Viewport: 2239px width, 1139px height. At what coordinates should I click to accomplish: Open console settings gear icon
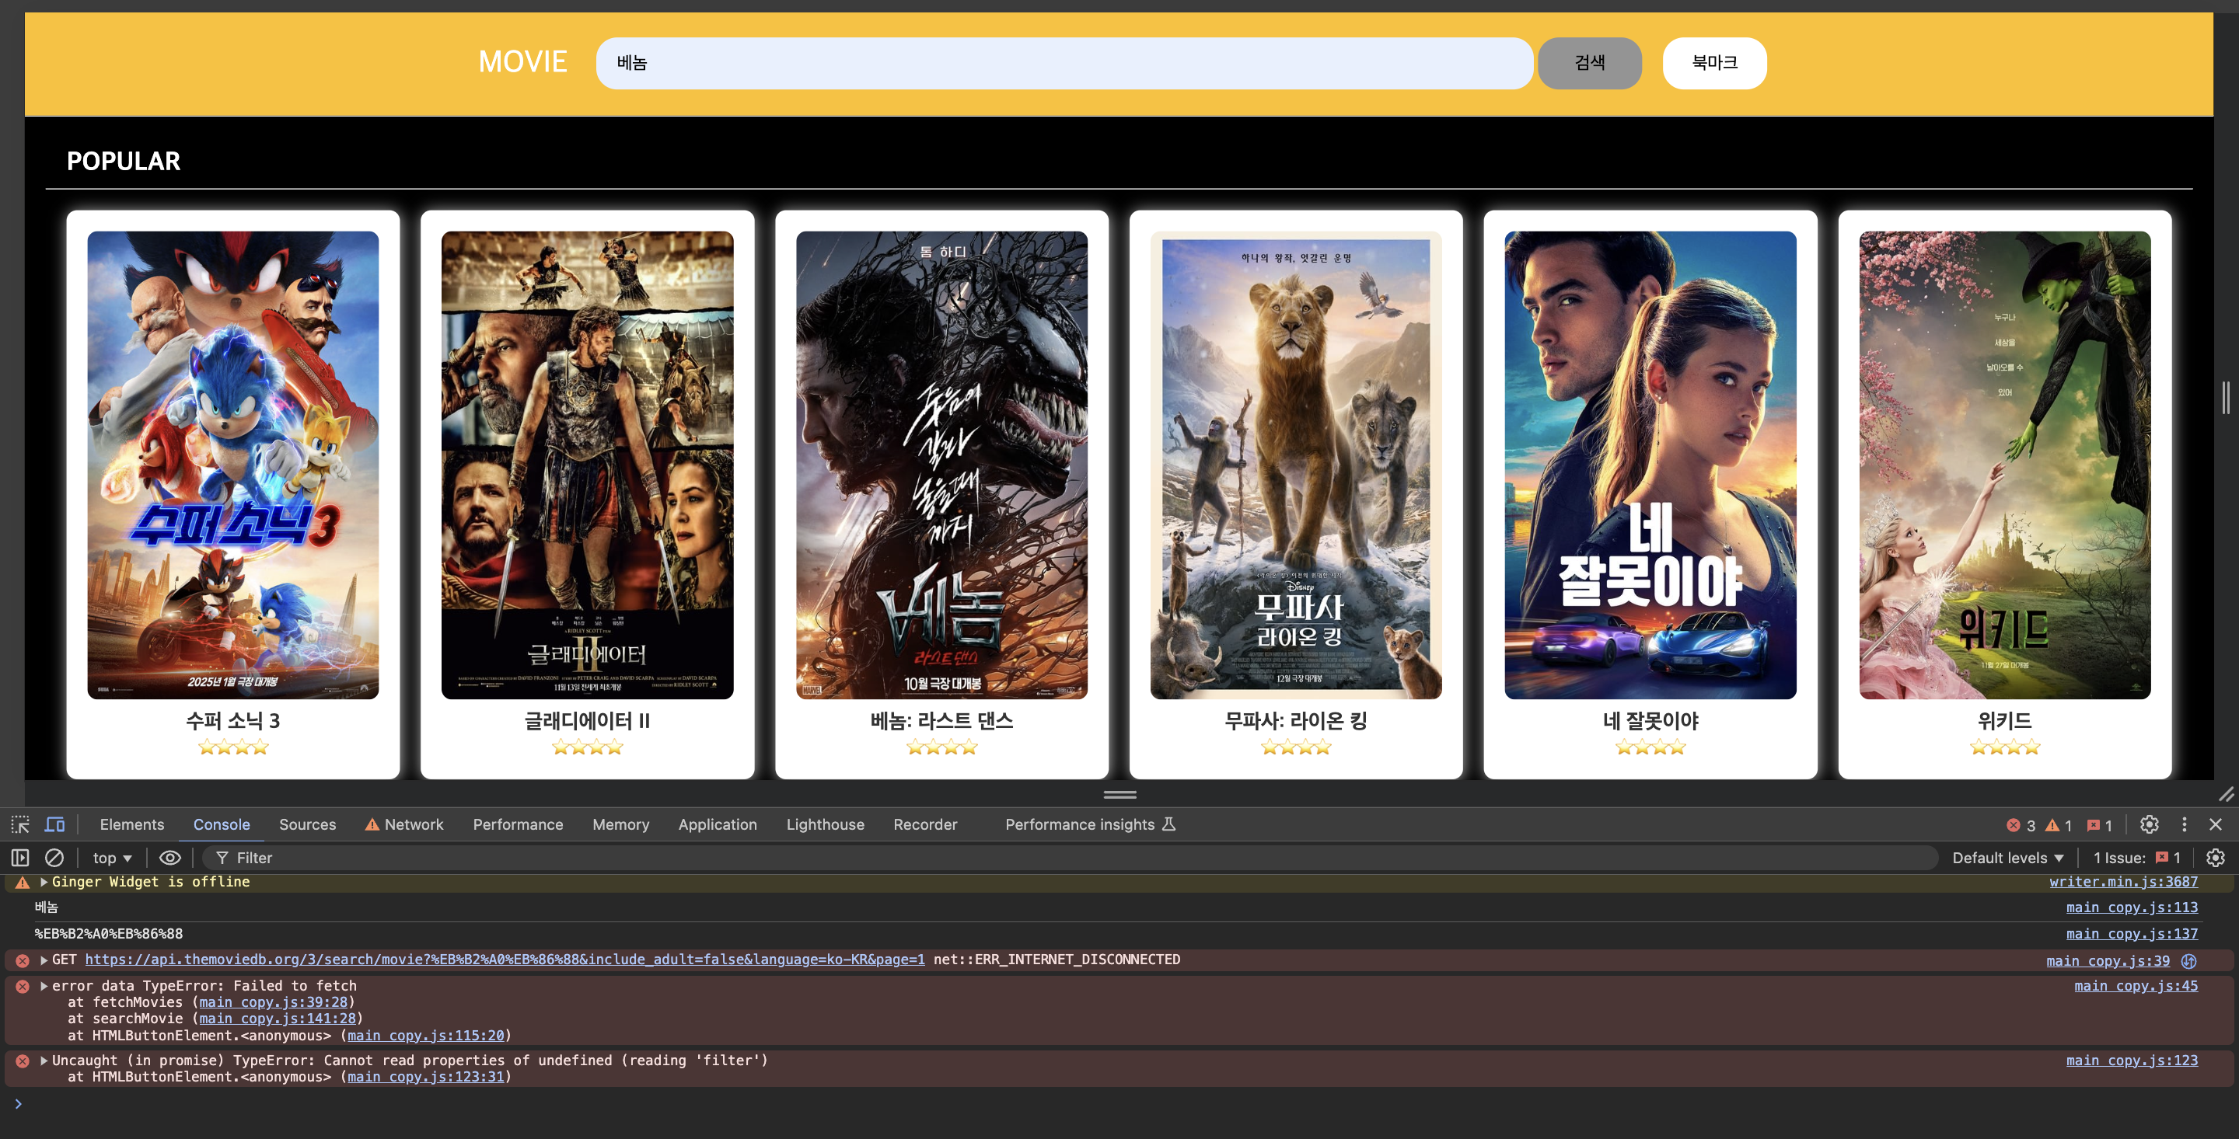tap(2216, 858)
